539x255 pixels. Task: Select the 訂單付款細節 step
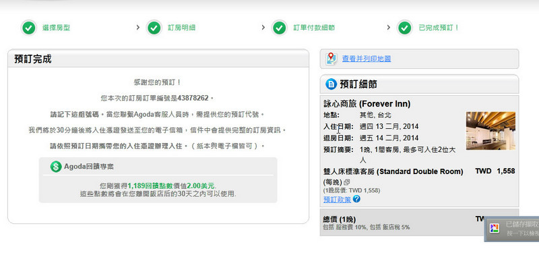click(314, 28)
